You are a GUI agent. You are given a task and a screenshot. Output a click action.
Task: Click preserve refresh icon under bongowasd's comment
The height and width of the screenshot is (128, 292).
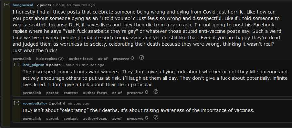pos(132,58)
